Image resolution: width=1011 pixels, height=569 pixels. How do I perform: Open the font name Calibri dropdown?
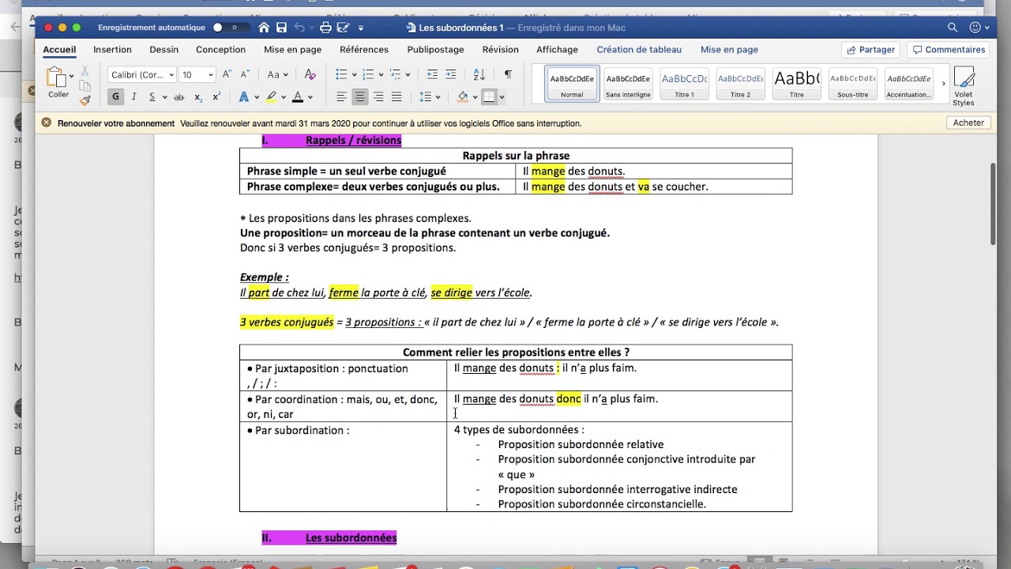[171, 75]
